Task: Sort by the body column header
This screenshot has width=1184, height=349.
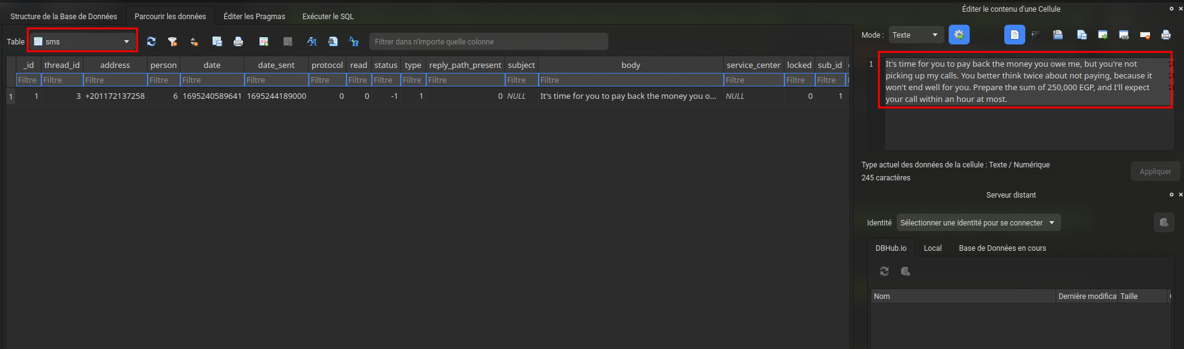Action: pyautogui.click(x=630, y=65)
